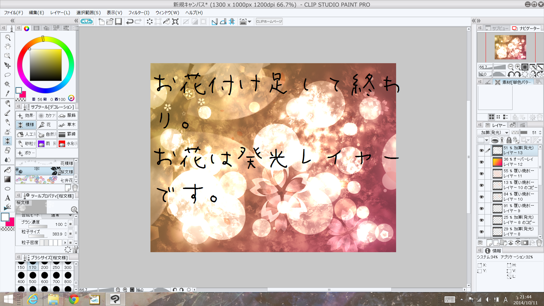Select the hand move tool
Screen dimensions: 544x306
click(8, 46)
